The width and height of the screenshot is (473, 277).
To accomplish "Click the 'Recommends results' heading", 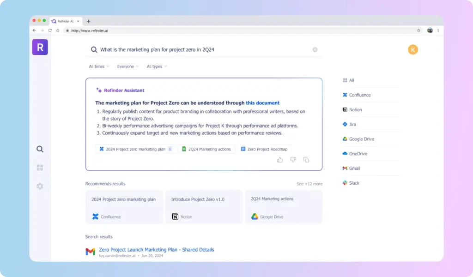I will 105,184.
